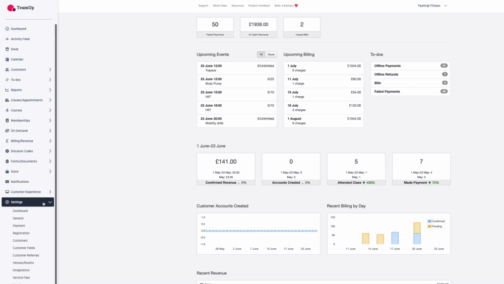
Task: Expand the Reports menu chevron
Action: 50,90
